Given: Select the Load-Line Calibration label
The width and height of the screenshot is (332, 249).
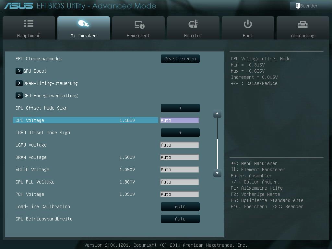Looking at the screenshot, I should tap(43, 207).
